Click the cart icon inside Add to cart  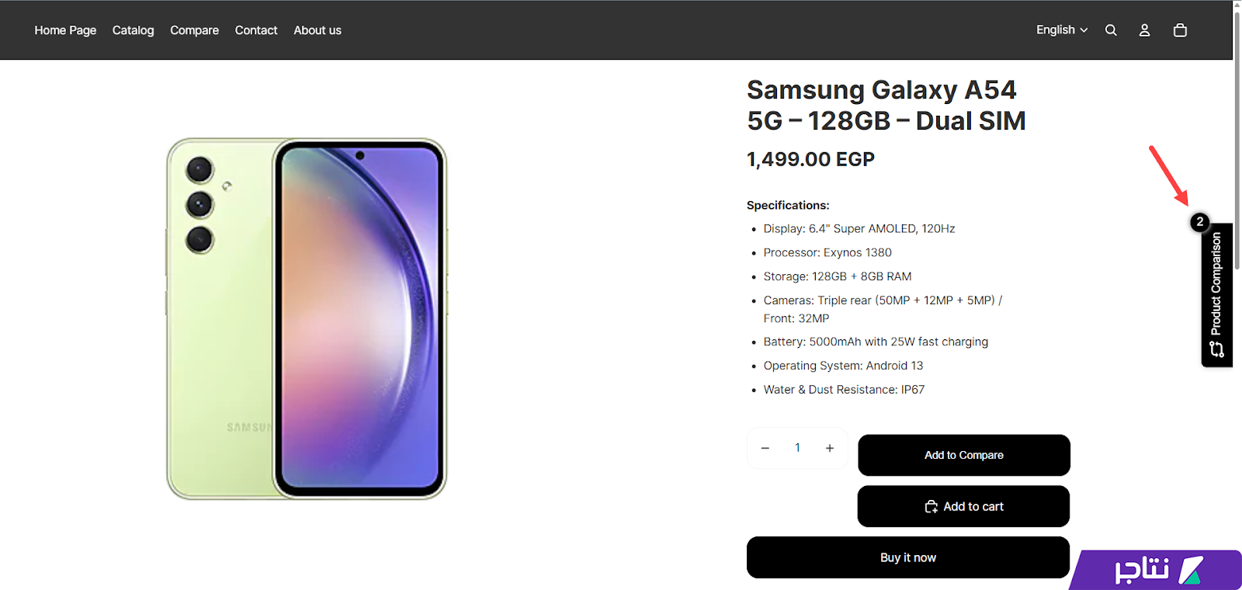pyautogui.click(x=931, y=507)
